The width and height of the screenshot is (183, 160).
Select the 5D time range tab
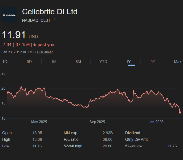click(x=29, y=62)
